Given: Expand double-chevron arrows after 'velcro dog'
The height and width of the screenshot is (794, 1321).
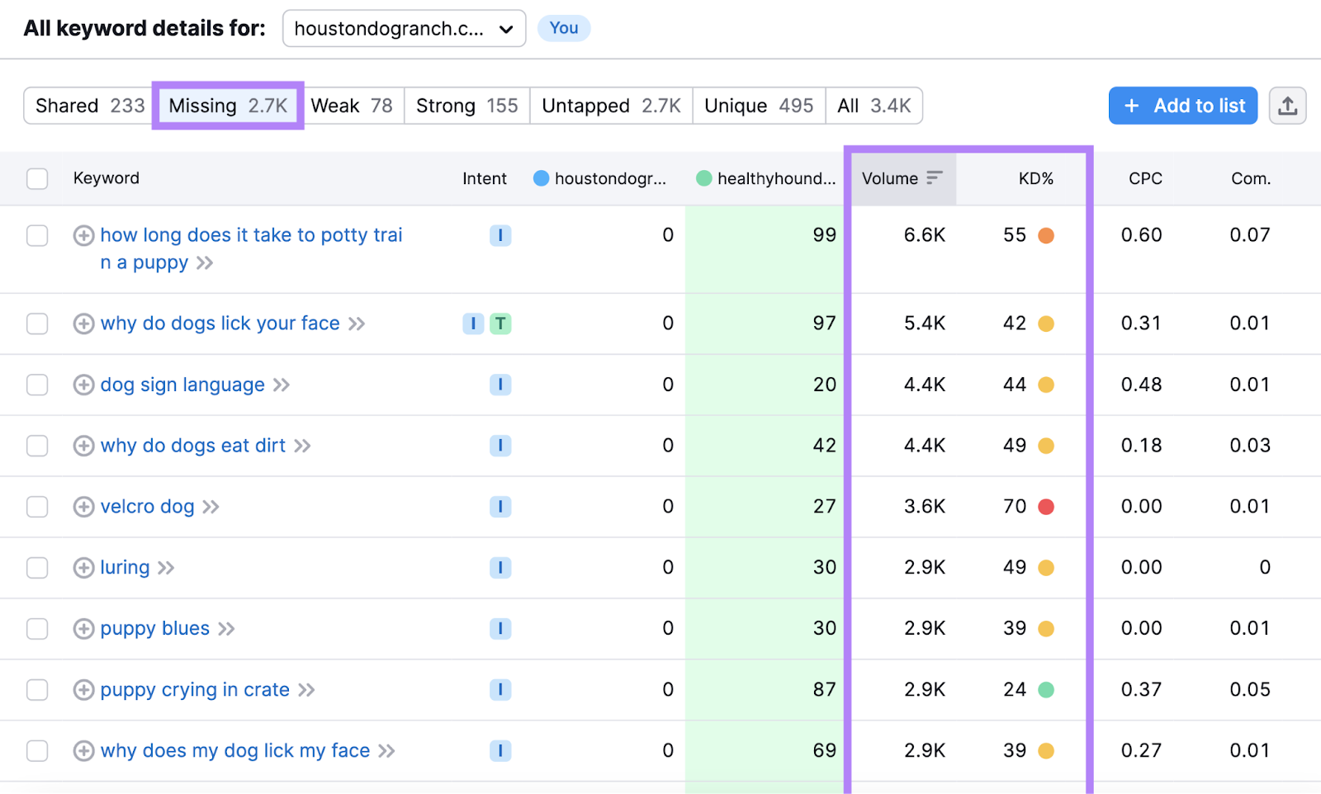Looking at the screenshot, I should (x=211, y=507).
